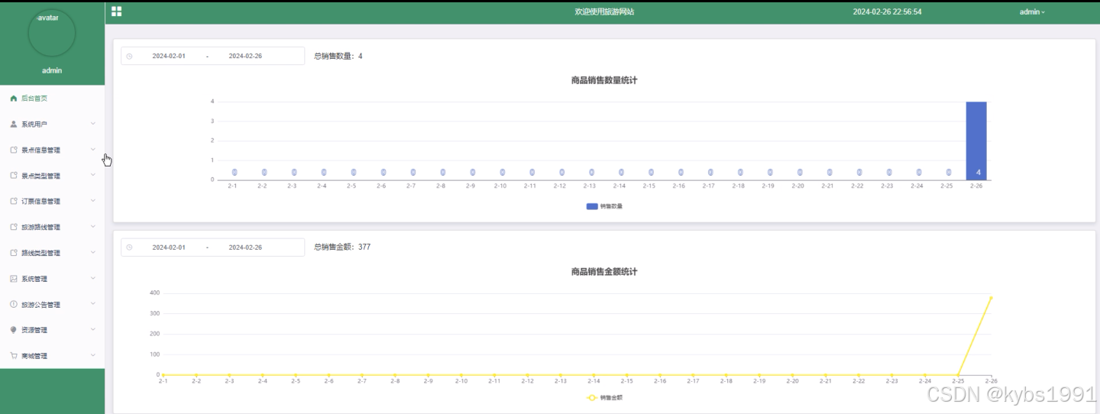Screen dimensions: 1100x414
Task: Expand the 订票信息管理 chevron
Action: point(93,201)
